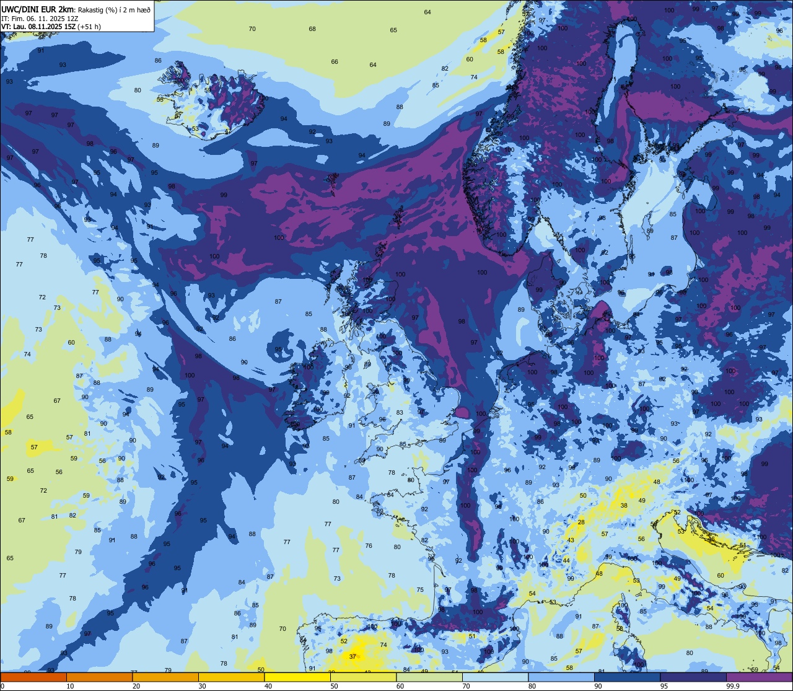Click the purple above-99.9 legend swatch
The image size is (793, 691).
(x=759, y=677)
